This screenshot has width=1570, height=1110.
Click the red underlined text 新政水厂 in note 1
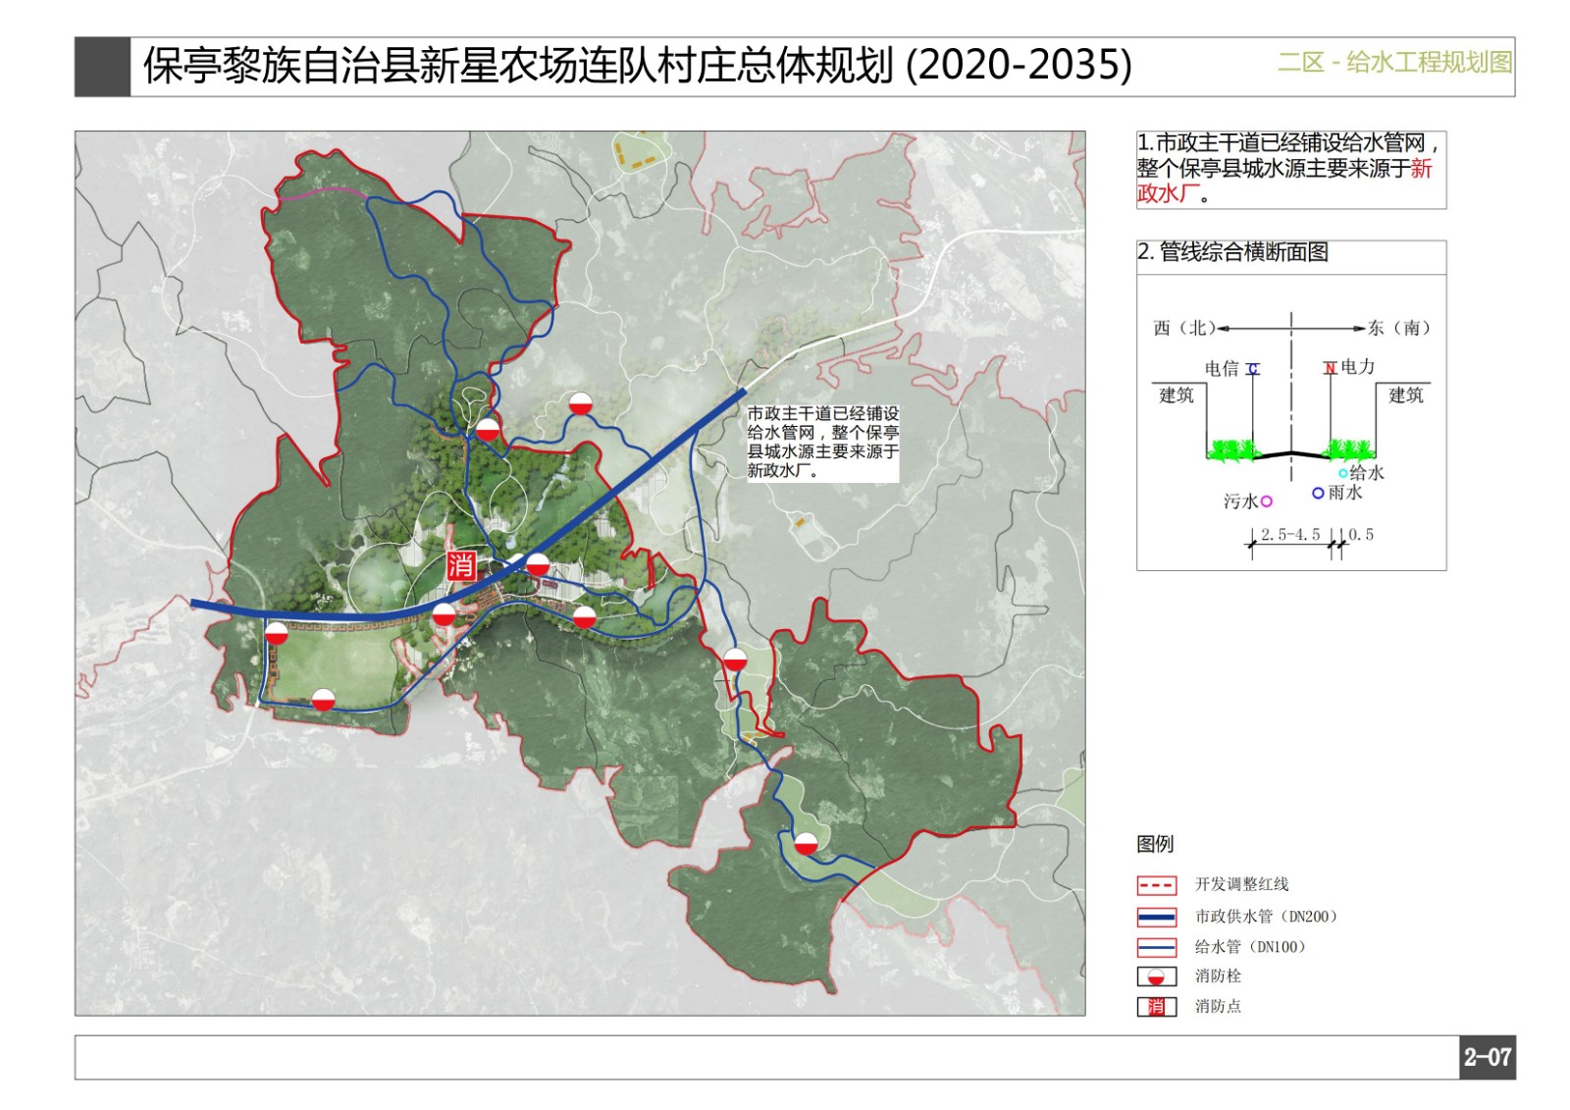point(1168,193)
